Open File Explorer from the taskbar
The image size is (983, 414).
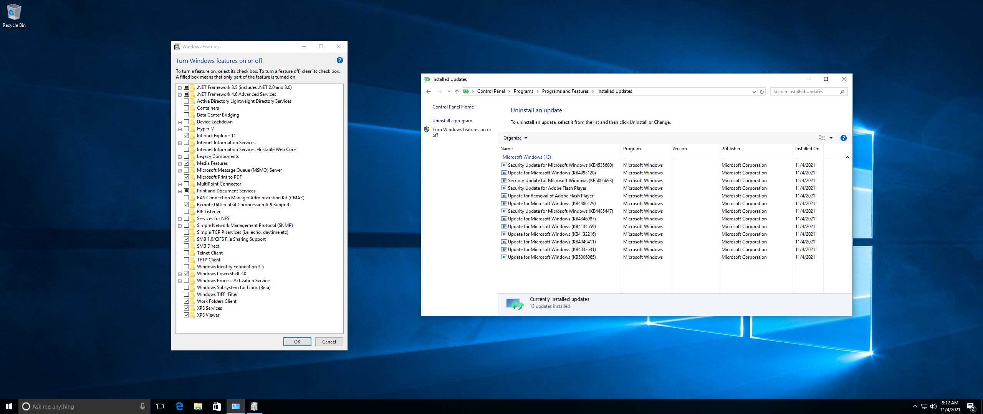point(198,406)
